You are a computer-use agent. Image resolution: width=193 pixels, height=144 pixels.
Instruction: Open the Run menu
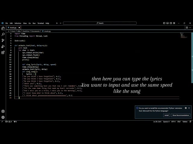(34, 23)
